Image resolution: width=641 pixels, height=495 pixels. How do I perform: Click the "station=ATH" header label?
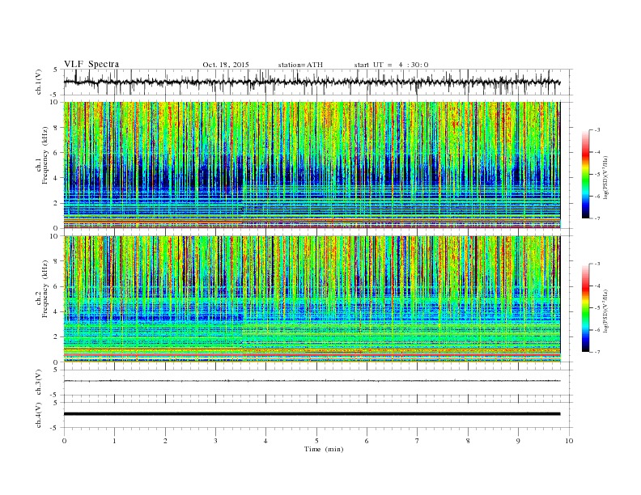(x=300, y=65)
